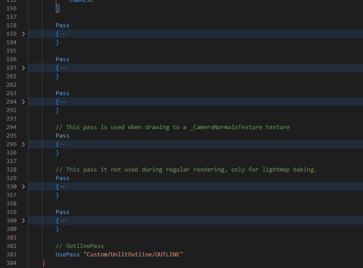Open the folded lightmap Pass at line 330
Screen dimensions: 363x268
pos(23,187)
